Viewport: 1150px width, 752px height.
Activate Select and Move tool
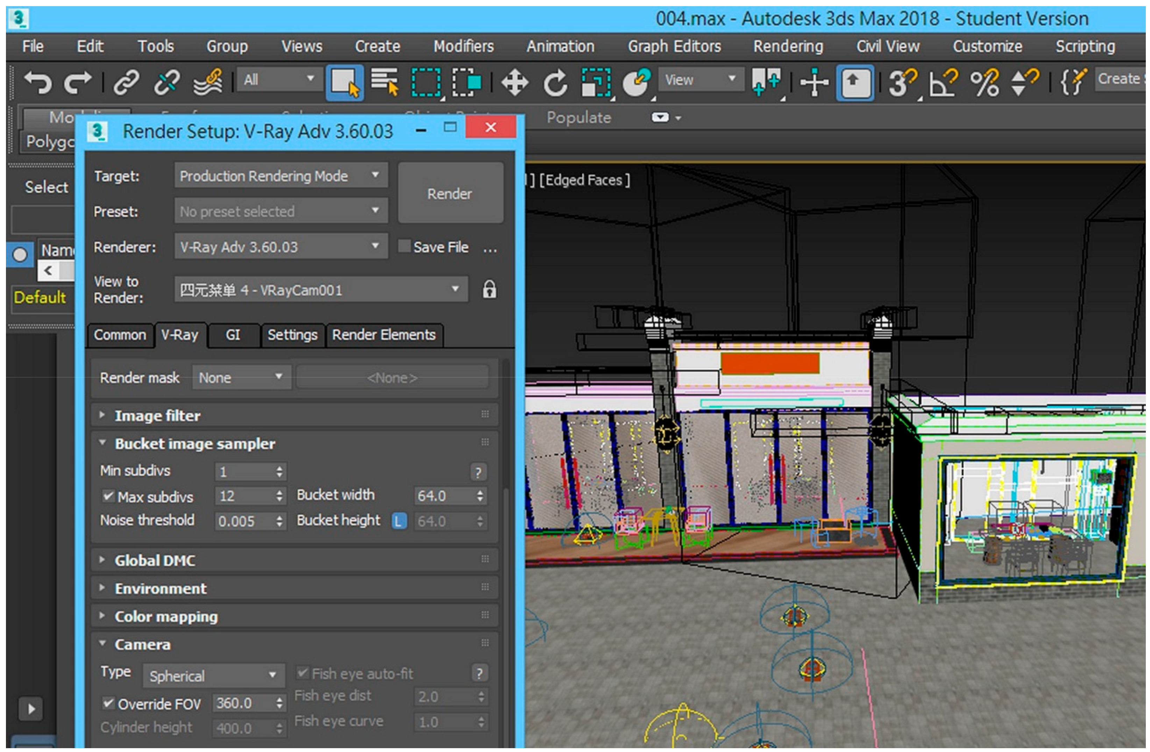(514, 82)
